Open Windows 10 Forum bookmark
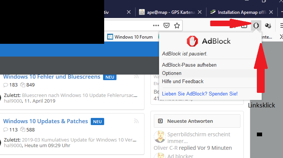The width and height of the screenshot is (283, 158). click(130, 37)
